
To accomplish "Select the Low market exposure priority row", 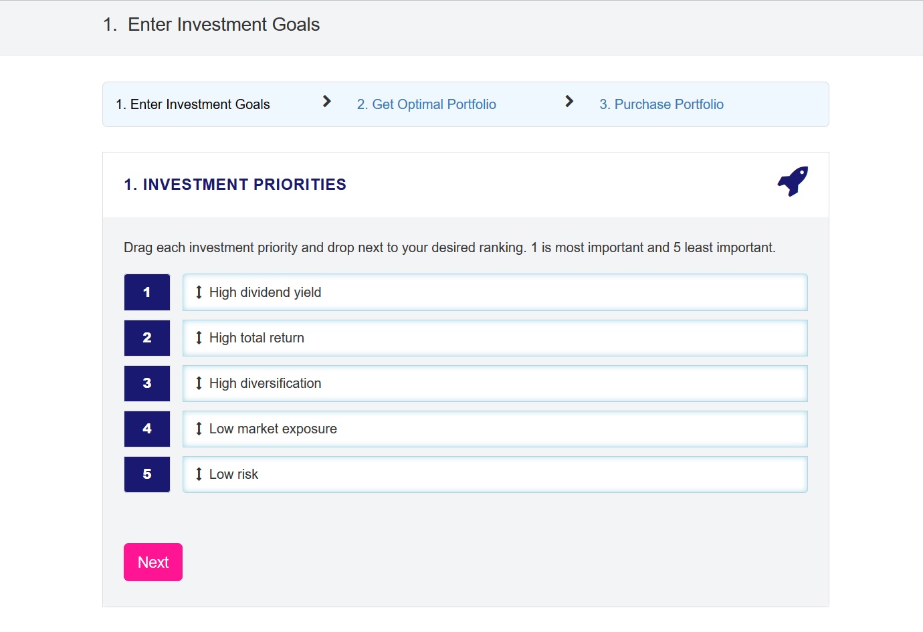I will click(495, 429).
